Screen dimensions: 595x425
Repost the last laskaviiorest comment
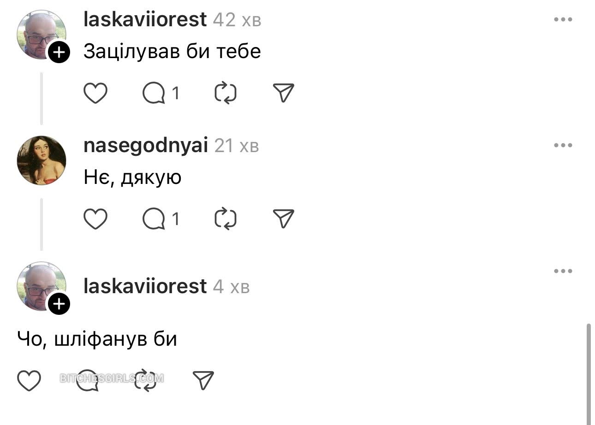coord(145,381)
